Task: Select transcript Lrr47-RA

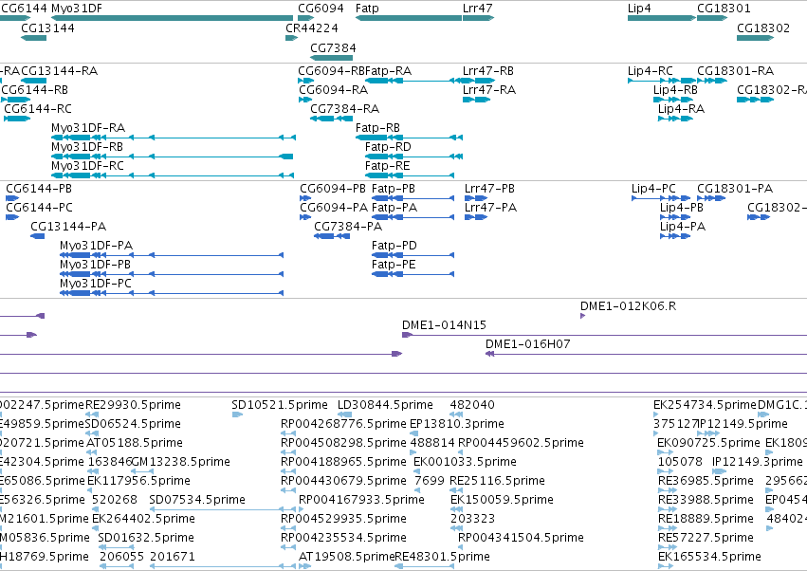Action: coord(477,100)
